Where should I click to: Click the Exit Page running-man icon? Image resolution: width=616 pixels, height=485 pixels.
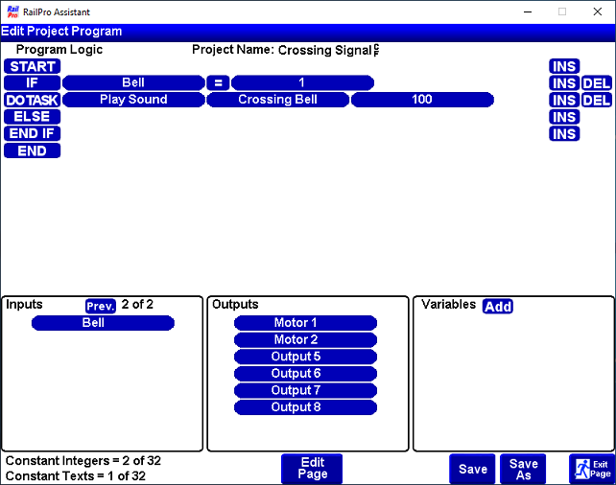pos(581,469)
